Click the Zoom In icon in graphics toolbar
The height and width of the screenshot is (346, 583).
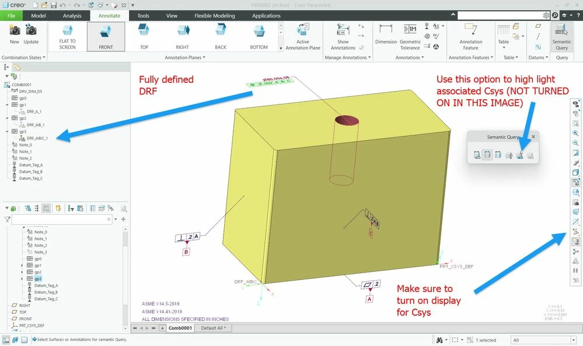575,133
